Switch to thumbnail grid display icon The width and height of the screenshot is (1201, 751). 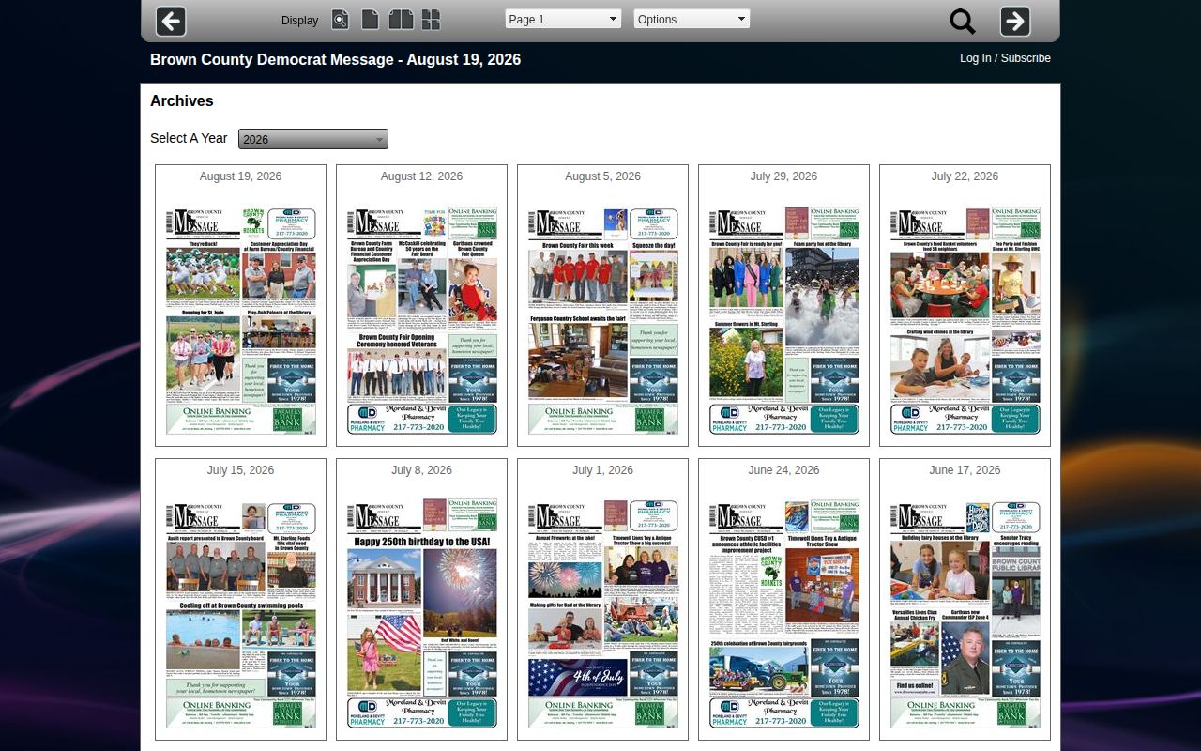431,20
